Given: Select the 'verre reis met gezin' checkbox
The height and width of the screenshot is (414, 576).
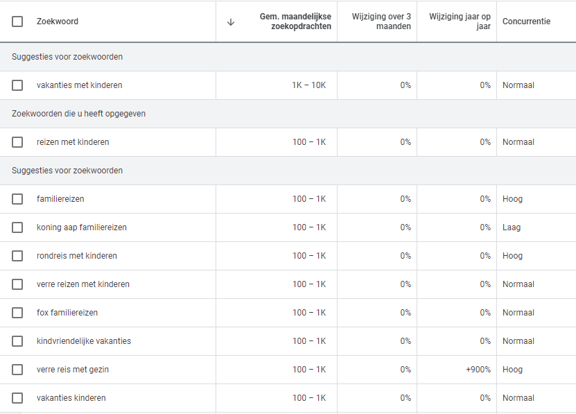Looking at the screenshot, I should click(x=17, y=370).
